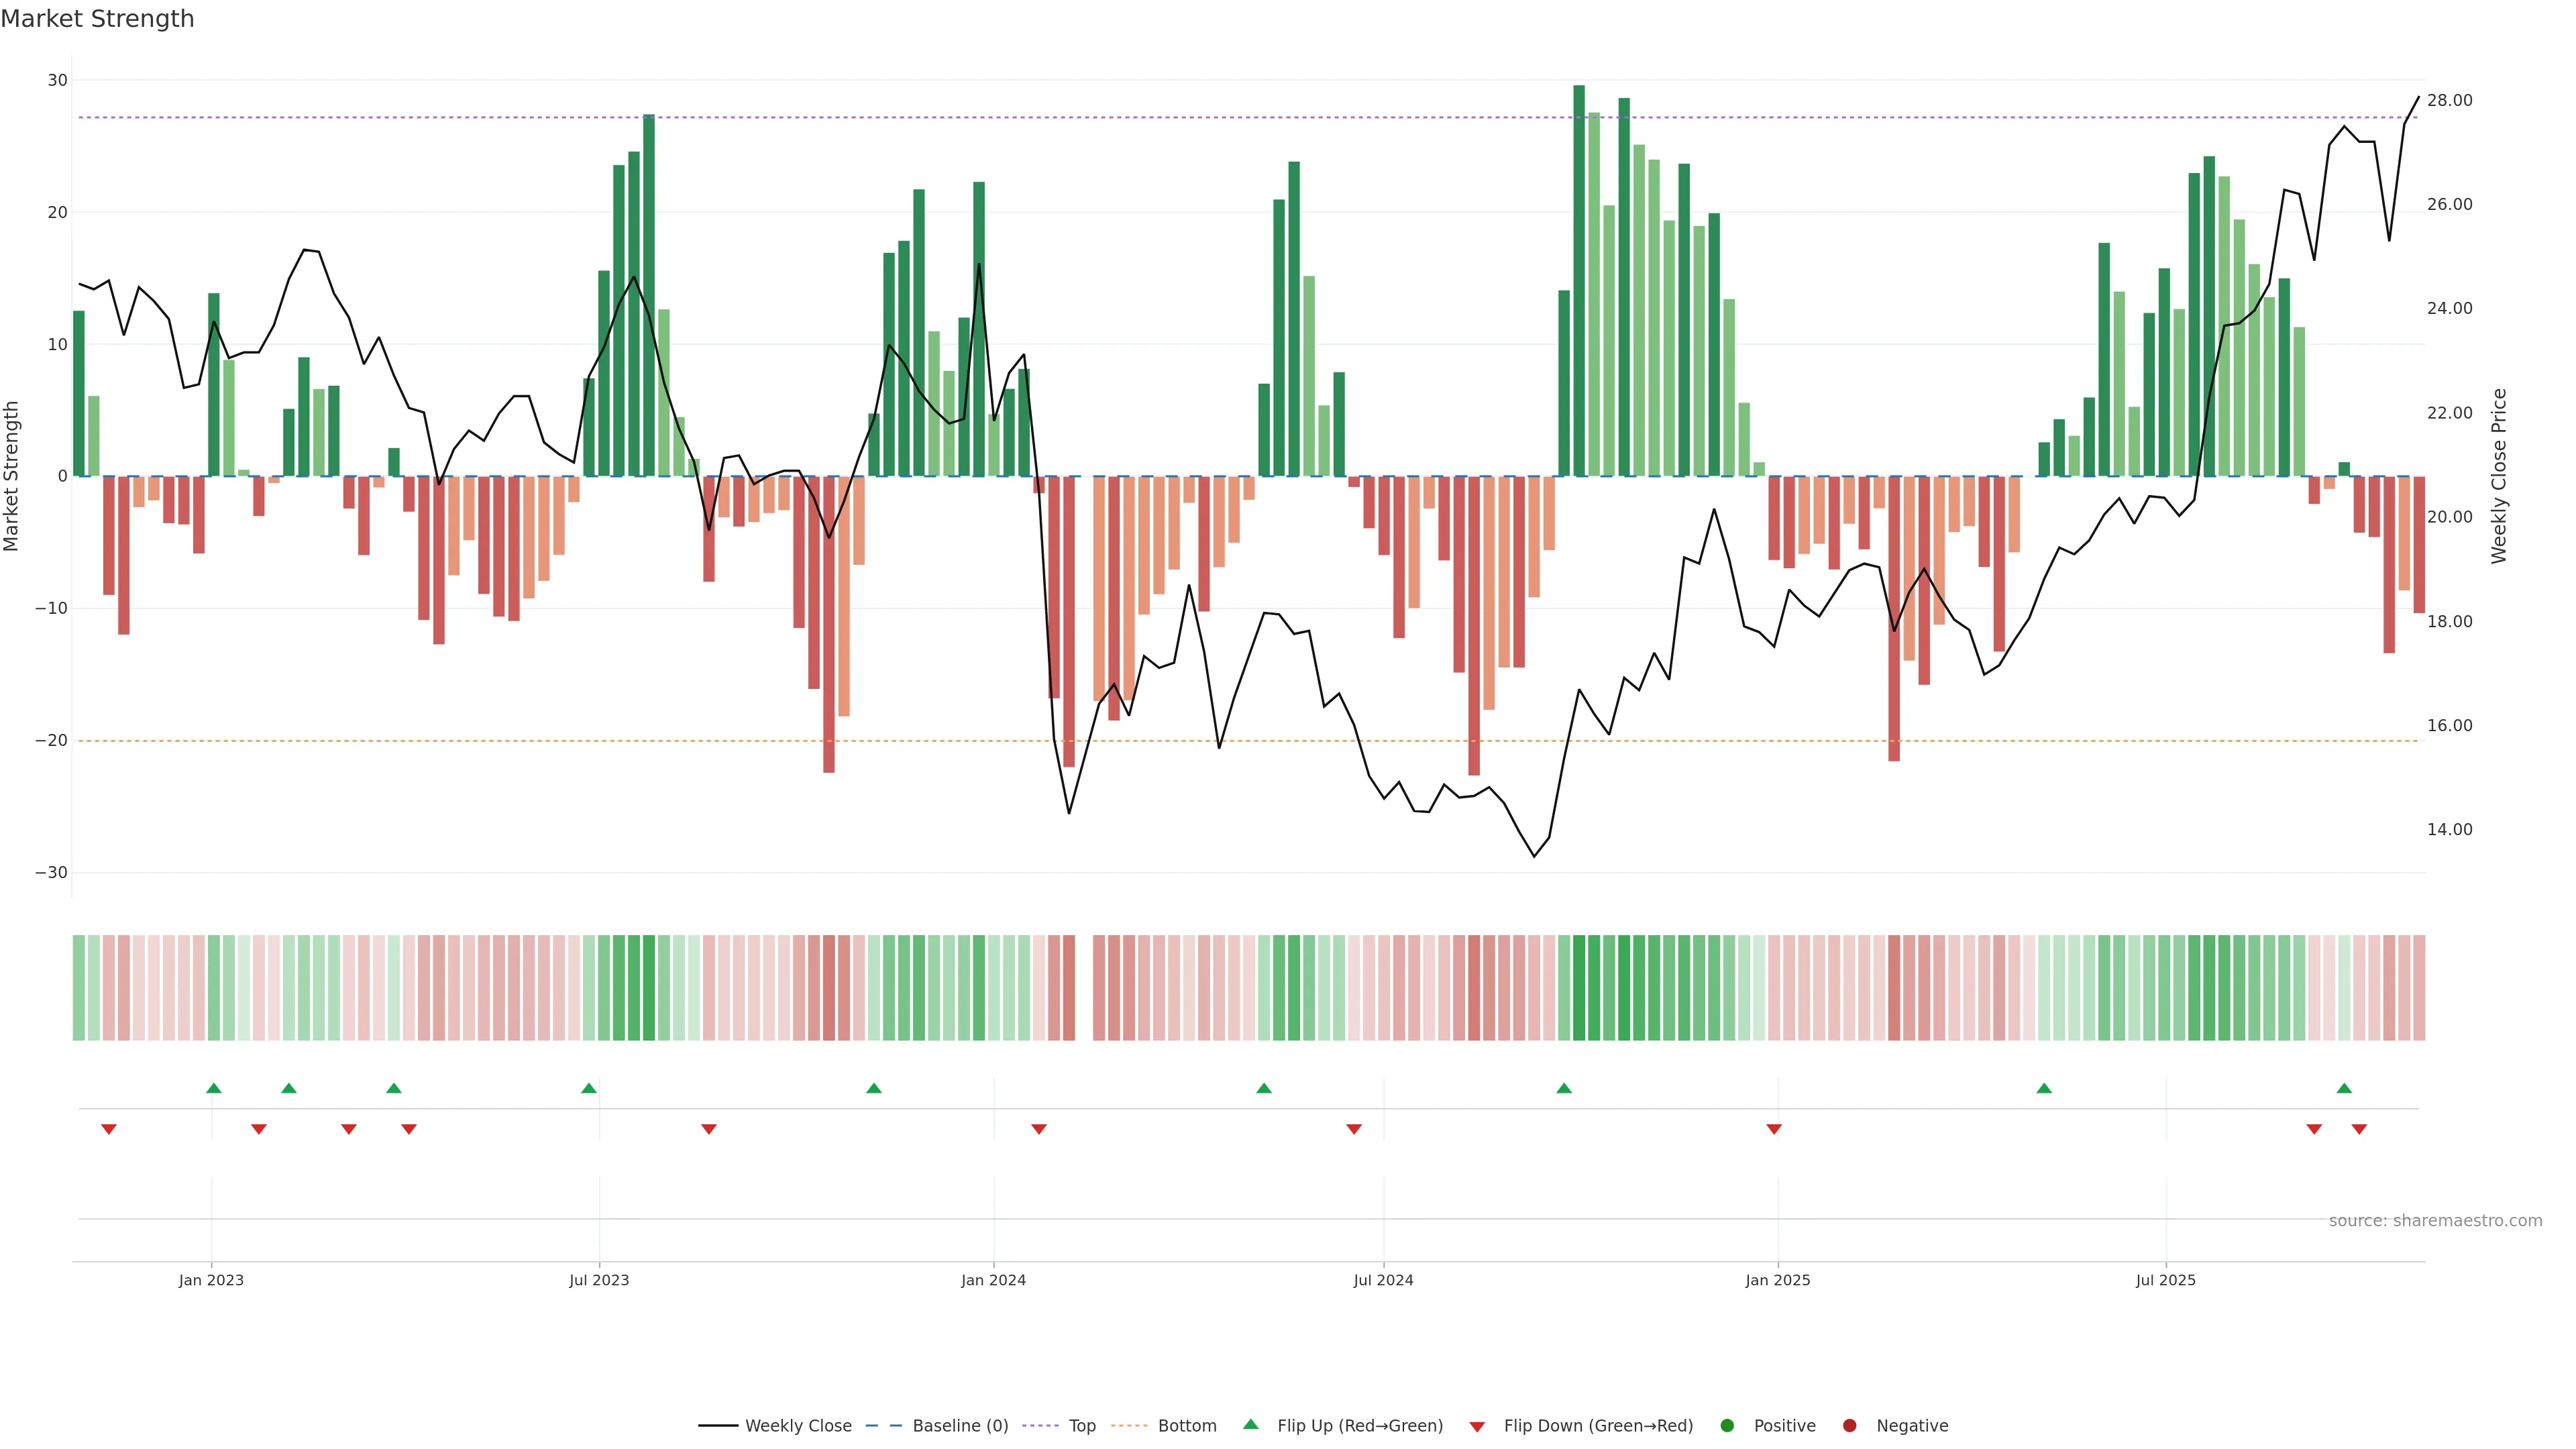Click the Weekly Close Price axis title
This screenshot has width=2576, height=1449.
2499,476
